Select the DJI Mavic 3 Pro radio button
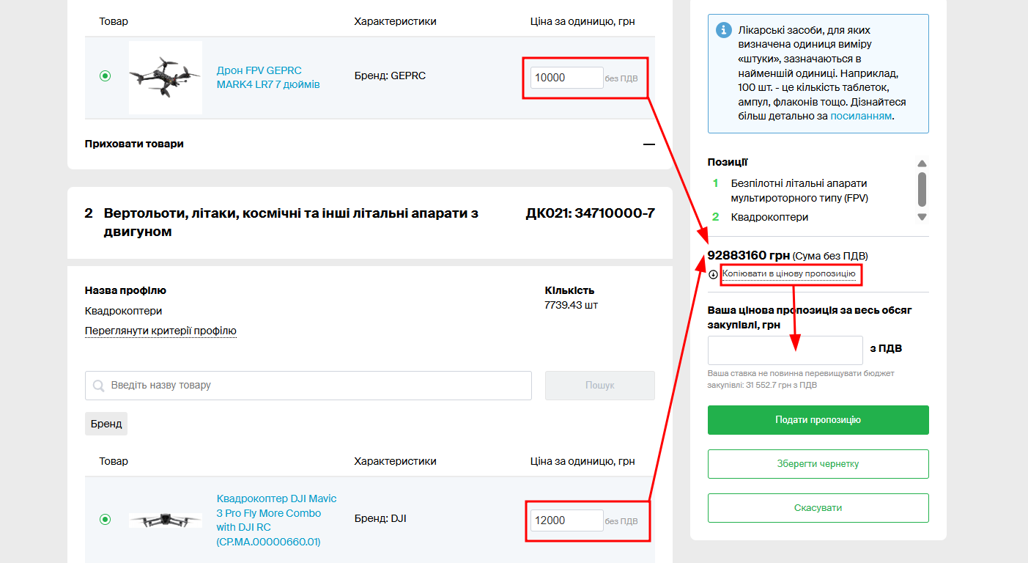The image size is (1028, 563). click(x=105, y=520)
